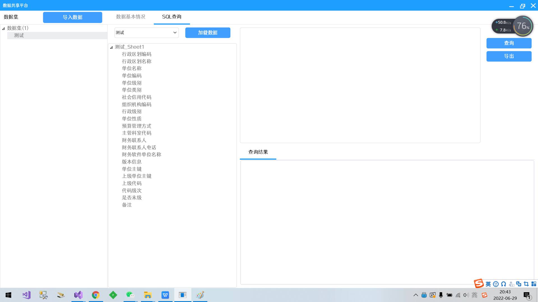Select the 社会信用代码 field in tree
Image resolution: width=538 pixels, height=302 pixels.
click(x=136, y=97)
